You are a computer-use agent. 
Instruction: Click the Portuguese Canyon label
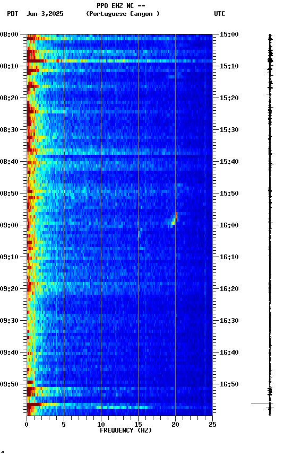123,14
